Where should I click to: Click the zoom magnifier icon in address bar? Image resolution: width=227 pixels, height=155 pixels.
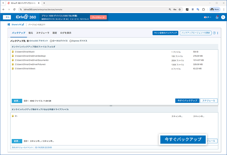point(170,9)
